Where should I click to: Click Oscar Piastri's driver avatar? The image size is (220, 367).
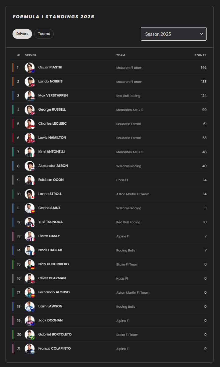[30, 68]
